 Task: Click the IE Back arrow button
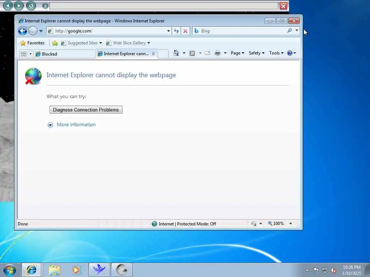click(23, 31)
